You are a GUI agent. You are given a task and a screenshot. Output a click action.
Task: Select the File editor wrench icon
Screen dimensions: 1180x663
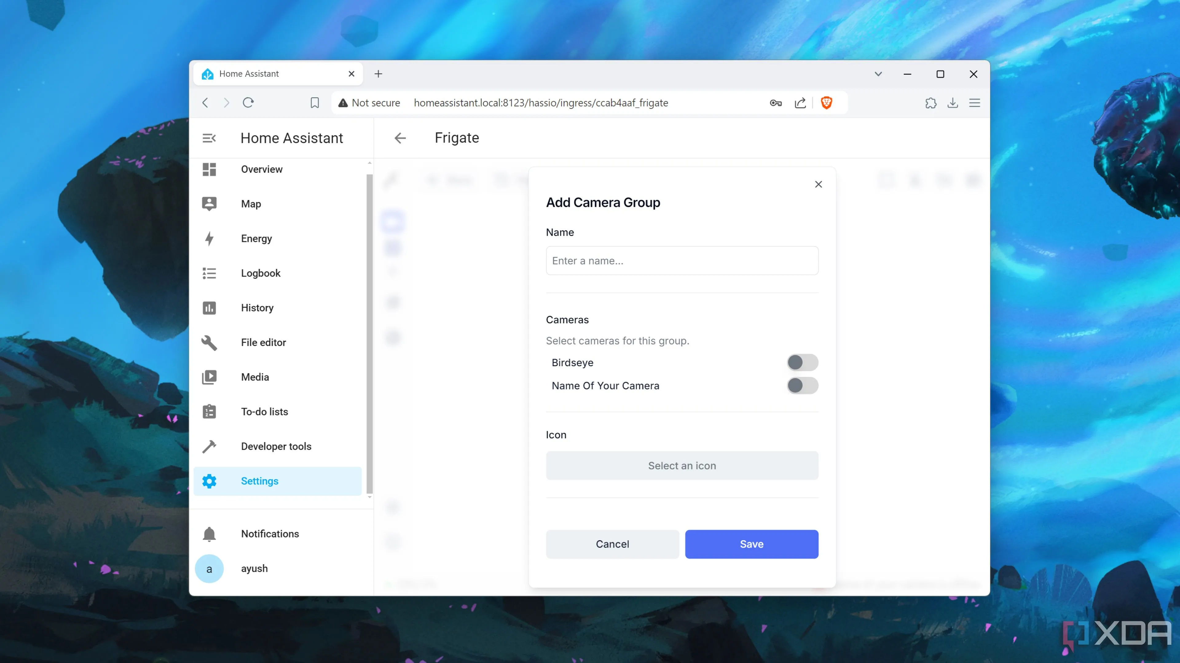click(209, 343)
